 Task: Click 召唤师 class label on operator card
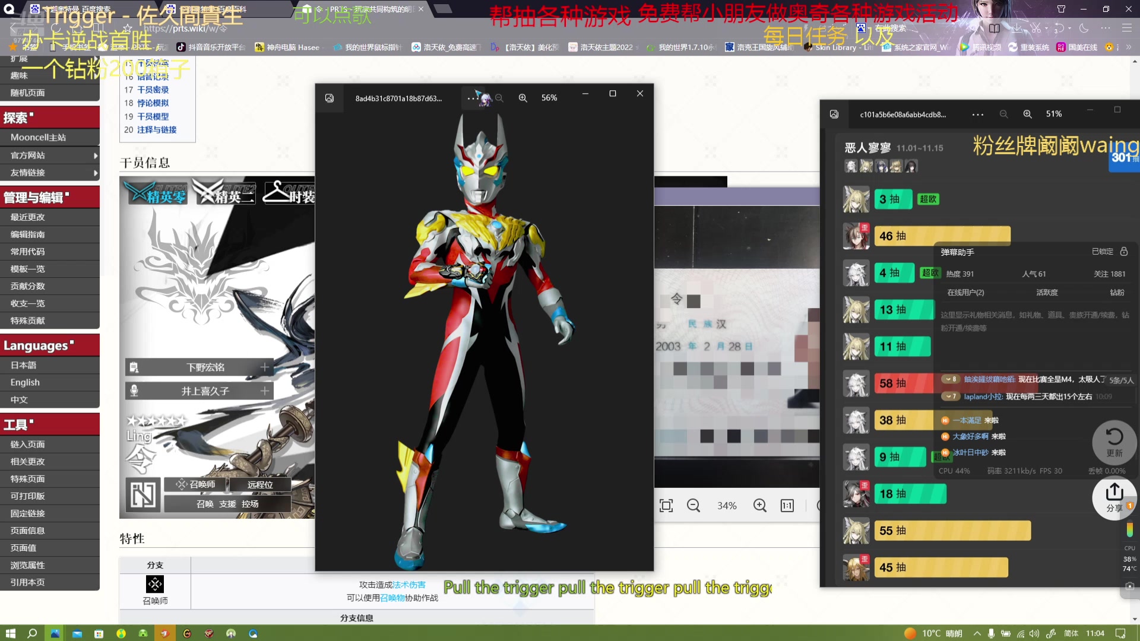196,485
